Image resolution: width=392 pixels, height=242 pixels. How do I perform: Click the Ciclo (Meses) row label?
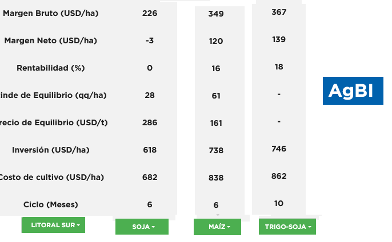click(51, 204)
